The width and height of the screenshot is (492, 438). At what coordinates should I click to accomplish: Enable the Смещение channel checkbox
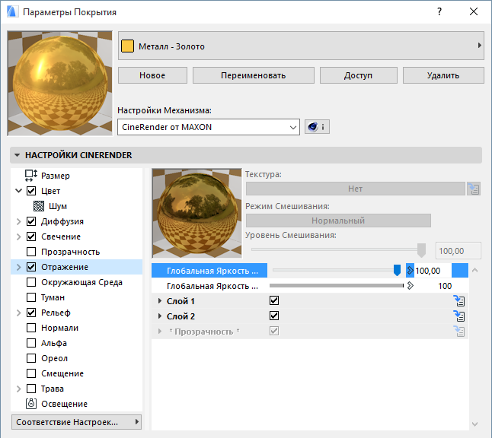pyautogui.click(x=31, y=373)
